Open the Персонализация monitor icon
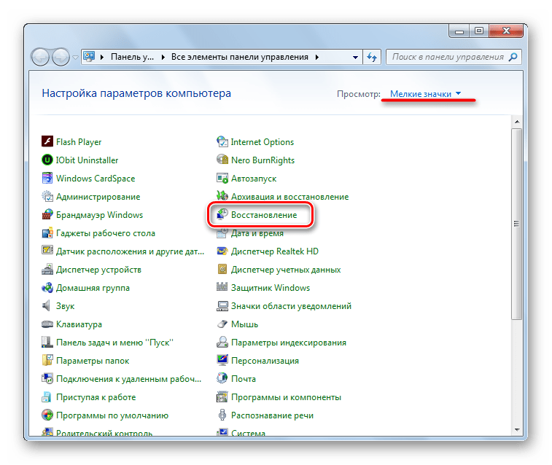The height and width of the screenshot is (465, 552). (222, 360)
